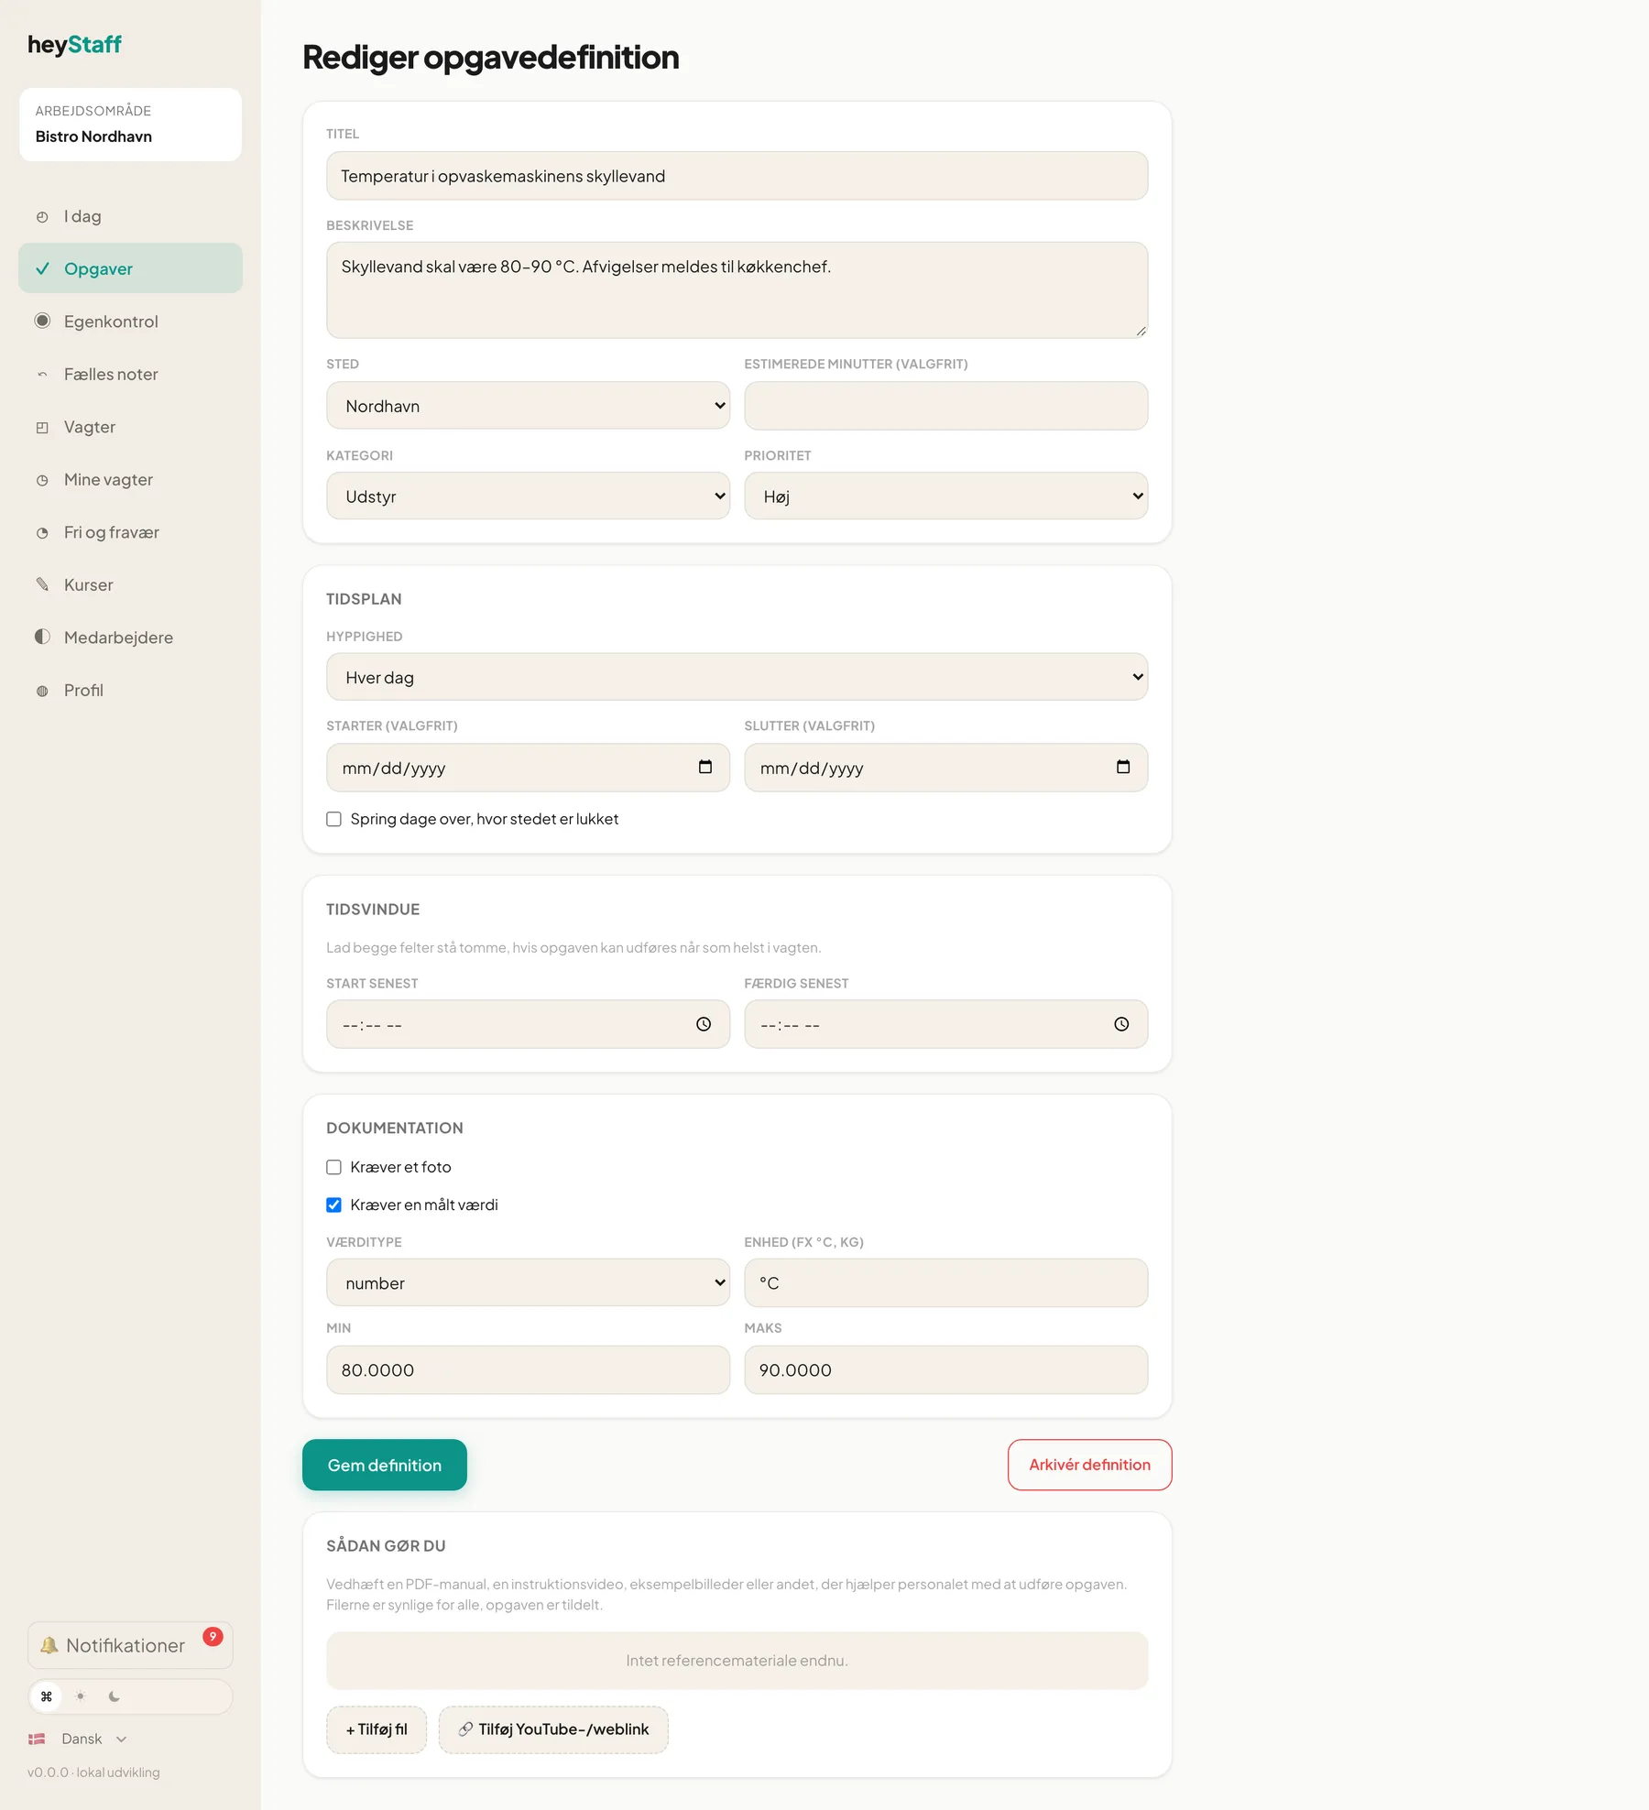Screen dimensions: 1649x1810
Task: Uncheck Kræver en målt værdi
Action: pyautogui.click(x=333, y=1205)
